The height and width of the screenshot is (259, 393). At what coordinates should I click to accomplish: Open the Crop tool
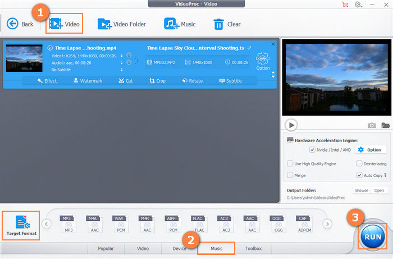pos(157,81)
